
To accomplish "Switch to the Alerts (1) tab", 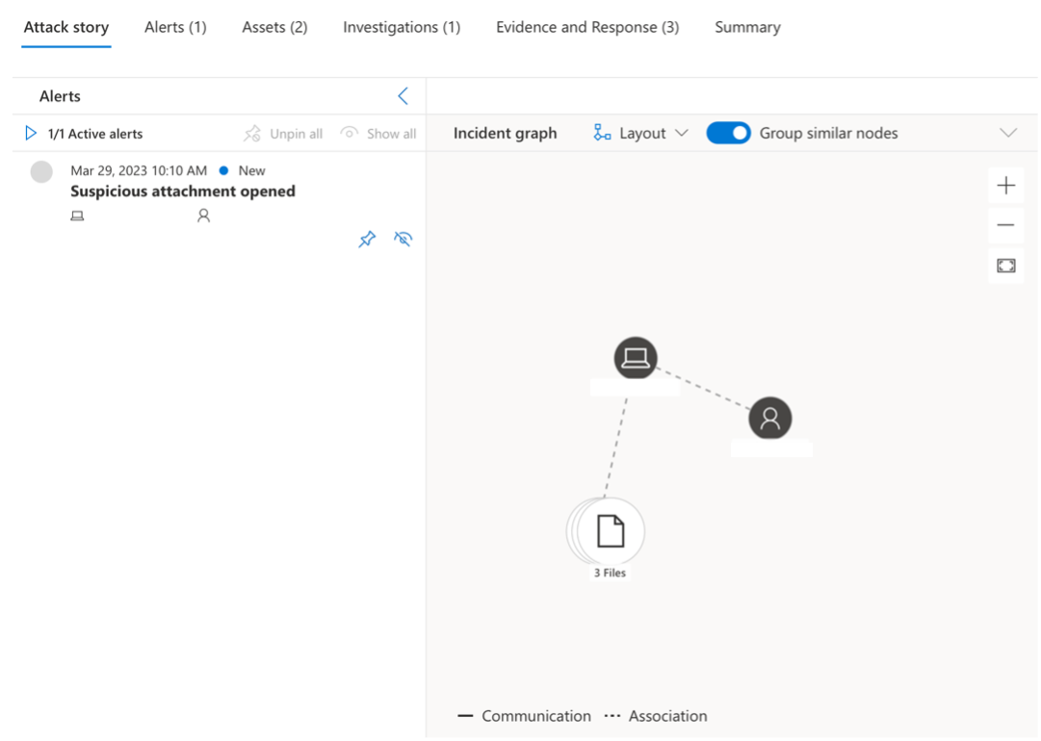I will click(175, 27).
